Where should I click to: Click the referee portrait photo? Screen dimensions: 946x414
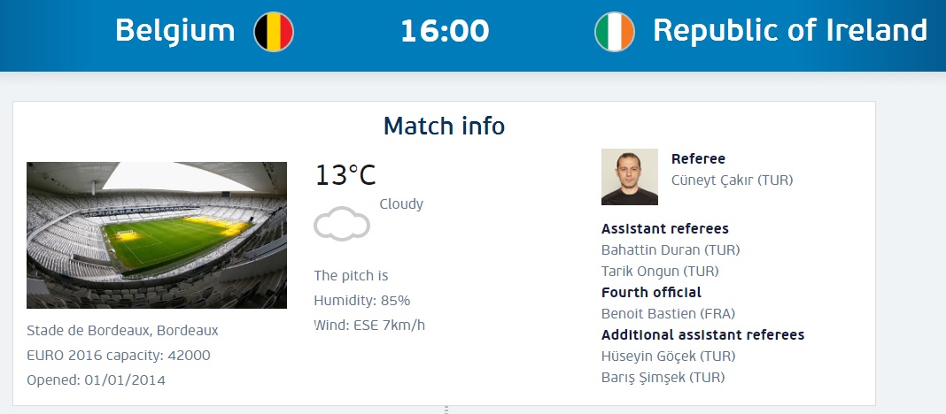pos(630,177)
